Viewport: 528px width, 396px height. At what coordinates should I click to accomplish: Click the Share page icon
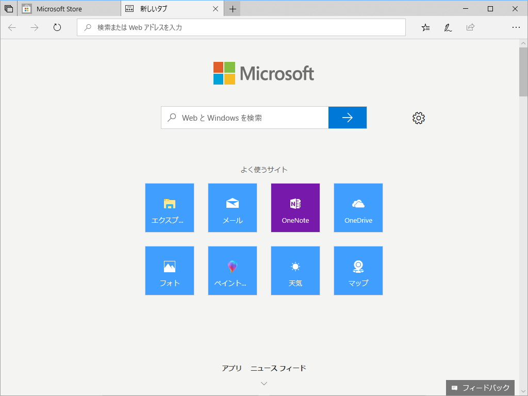click(470, 27)
